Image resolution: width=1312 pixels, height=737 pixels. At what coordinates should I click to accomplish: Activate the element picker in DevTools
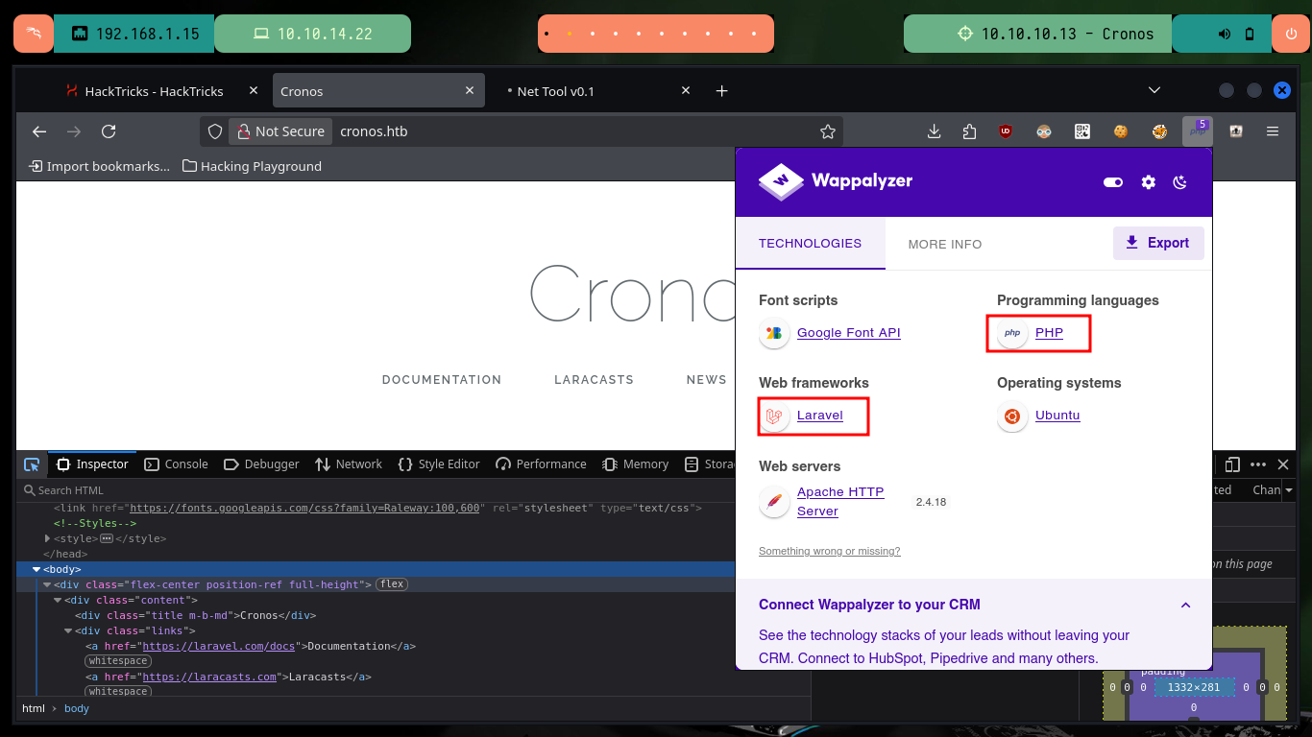tap(32, 464)
